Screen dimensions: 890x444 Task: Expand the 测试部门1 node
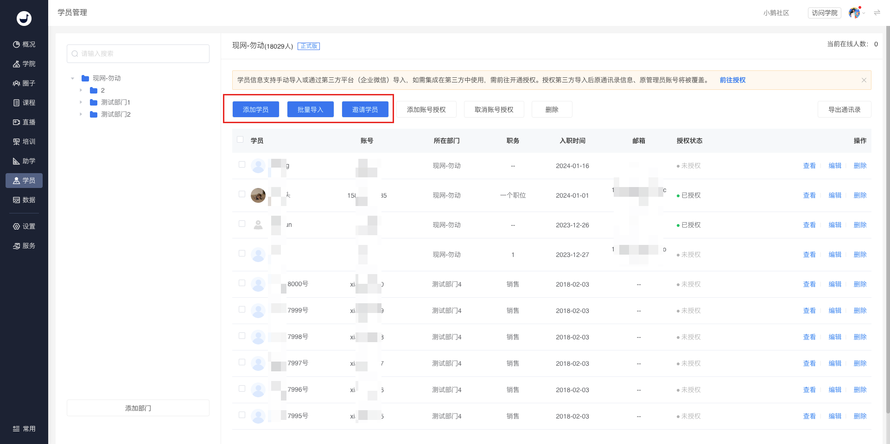tap(81, 102)
